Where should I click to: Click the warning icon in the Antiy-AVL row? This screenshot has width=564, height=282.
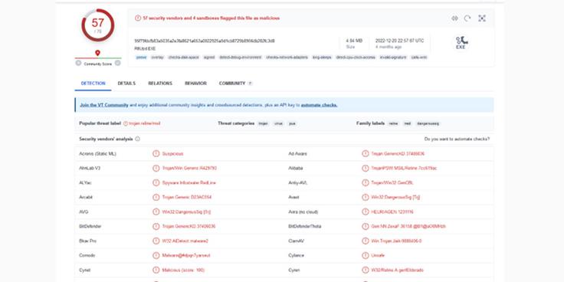coord(365,182)
